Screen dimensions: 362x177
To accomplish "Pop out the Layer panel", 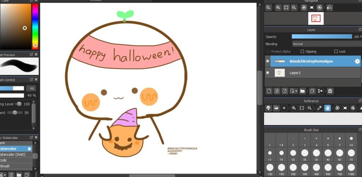I will 360,30.
